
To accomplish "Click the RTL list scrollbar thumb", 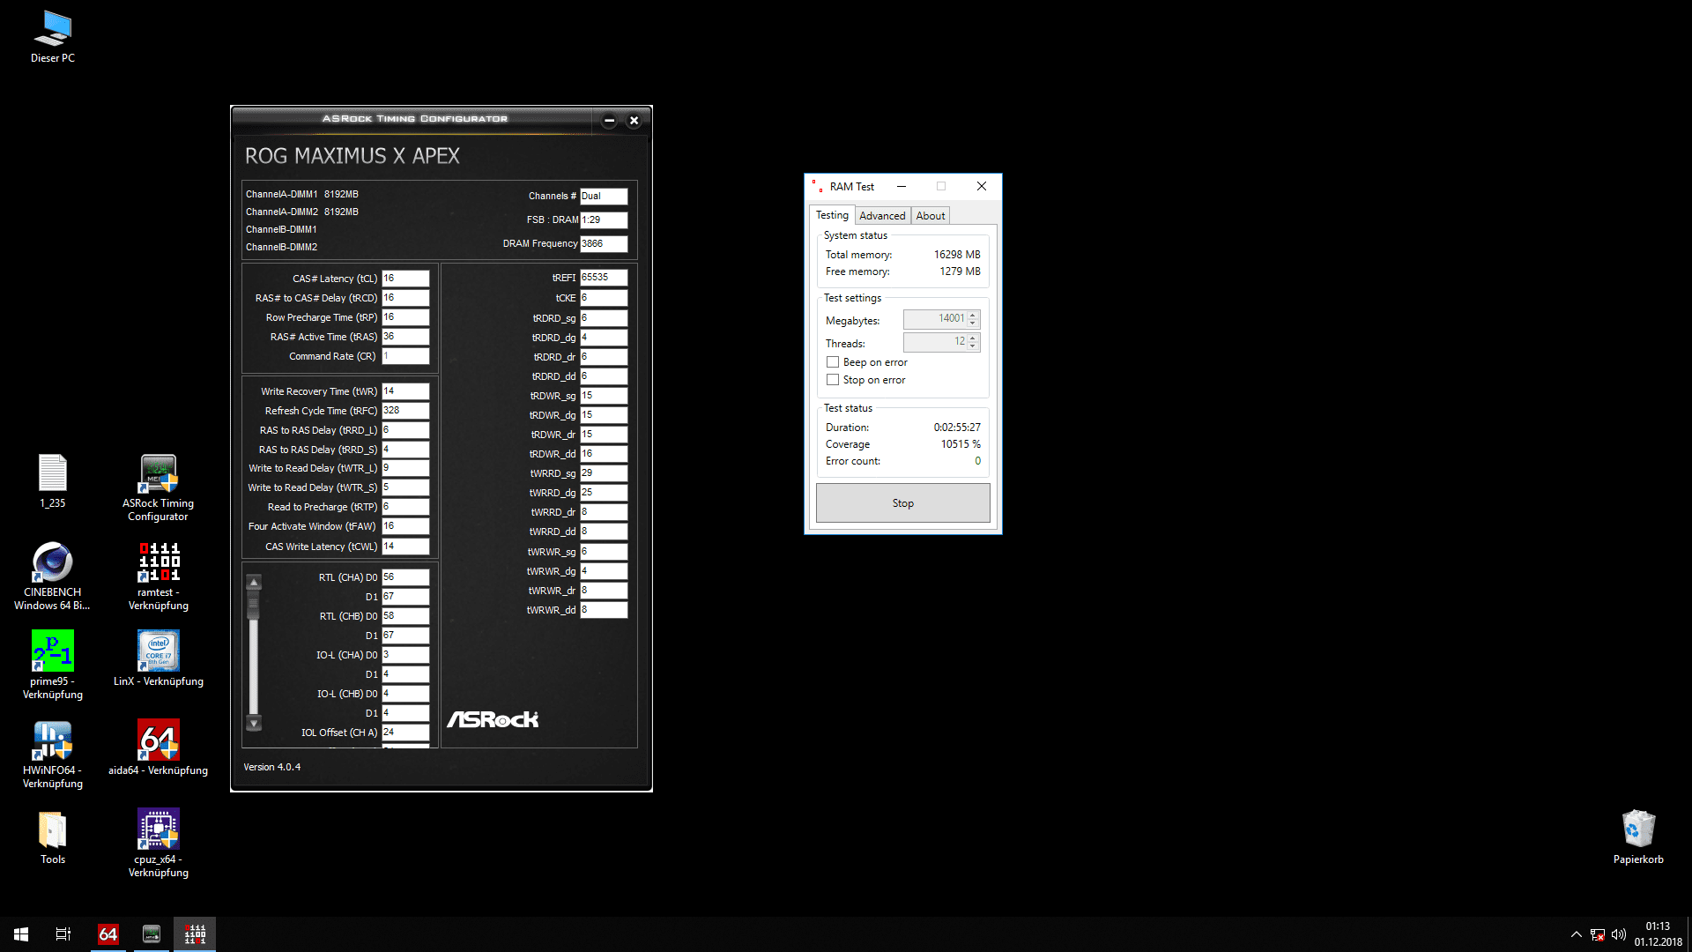I will [254, 605].
